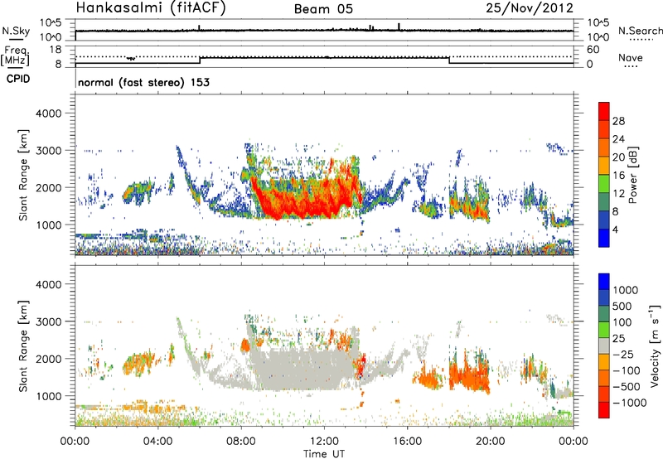Click the 'N.Search' legend label
The image size is (663, 459).
click(x=641, y=31)
